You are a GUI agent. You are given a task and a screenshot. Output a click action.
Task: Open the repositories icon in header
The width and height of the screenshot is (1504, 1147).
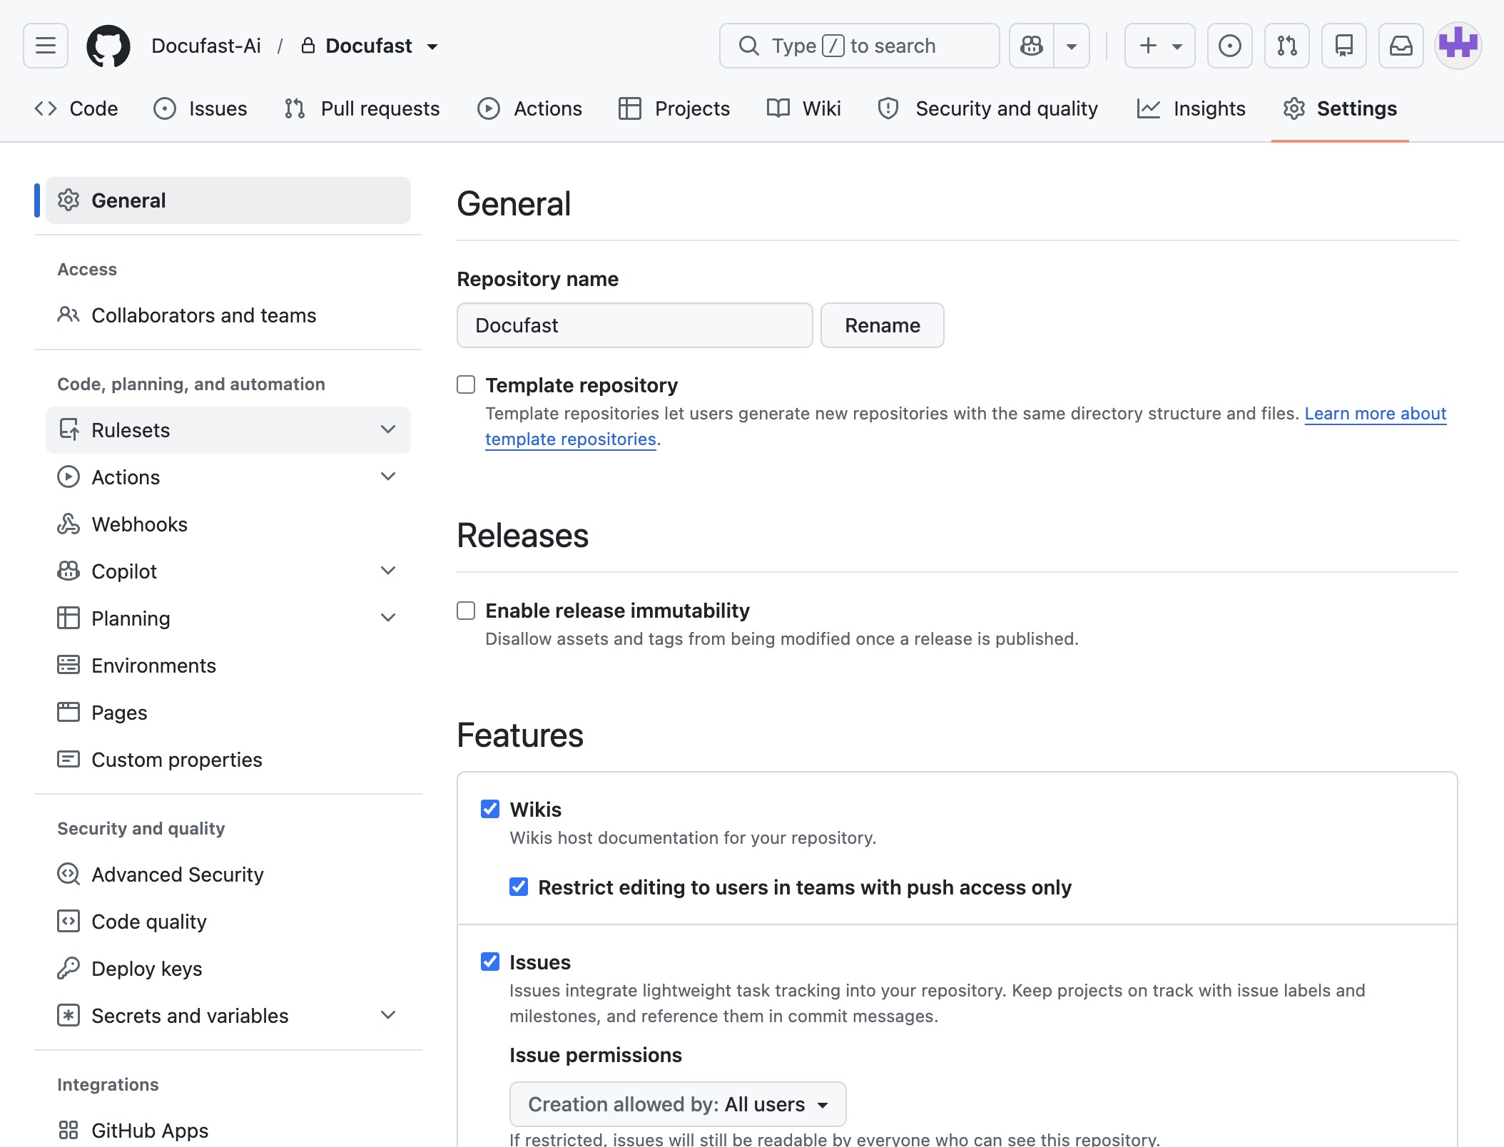coord(1344,46)
